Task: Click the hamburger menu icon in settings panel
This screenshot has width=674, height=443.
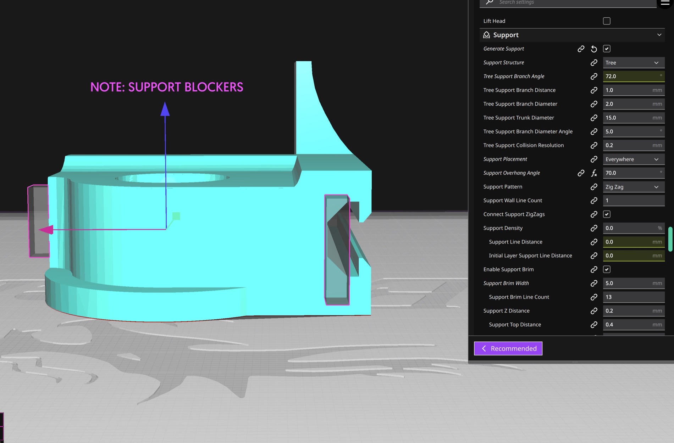Action: click(x=665, y=3)
